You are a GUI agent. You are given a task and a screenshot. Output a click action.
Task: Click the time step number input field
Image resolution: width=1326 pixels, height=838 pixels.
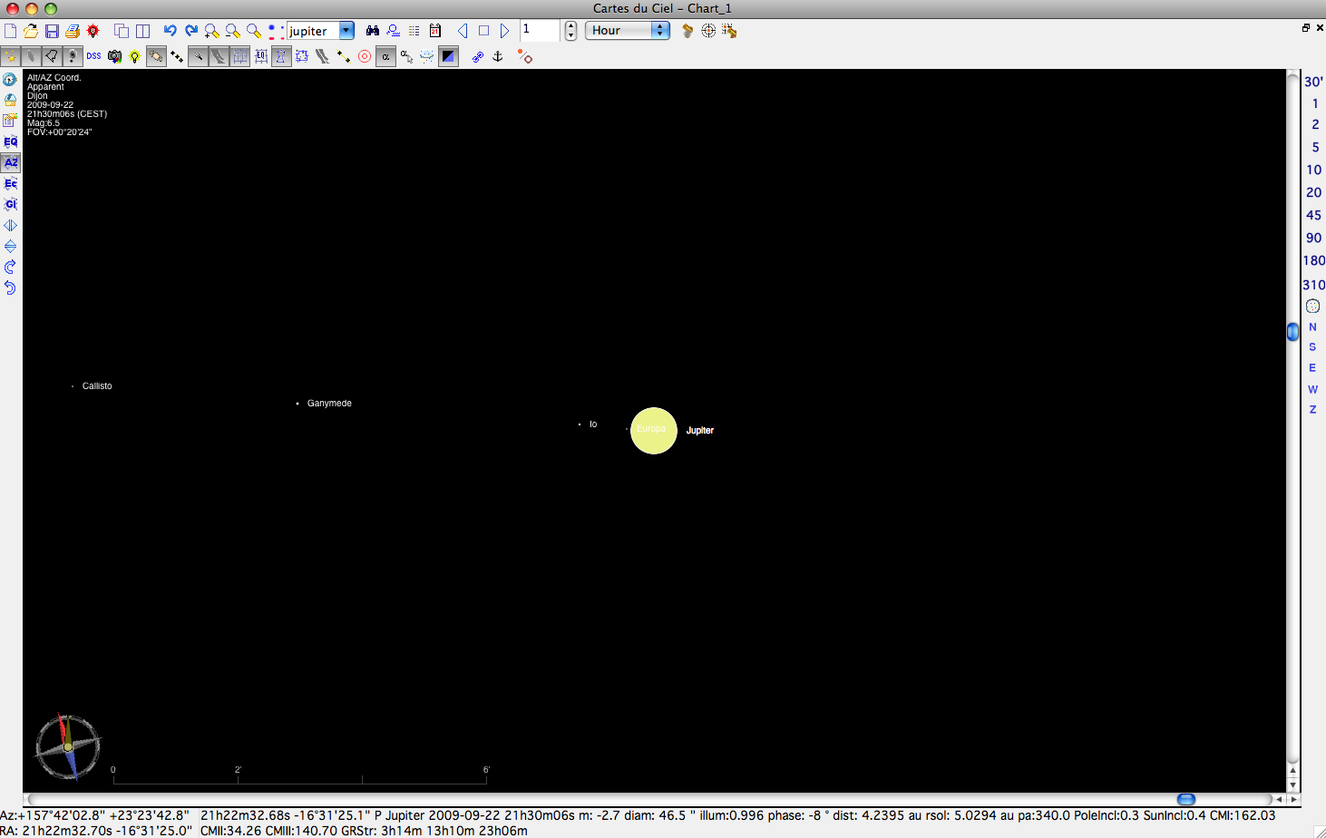coord(539,30)
